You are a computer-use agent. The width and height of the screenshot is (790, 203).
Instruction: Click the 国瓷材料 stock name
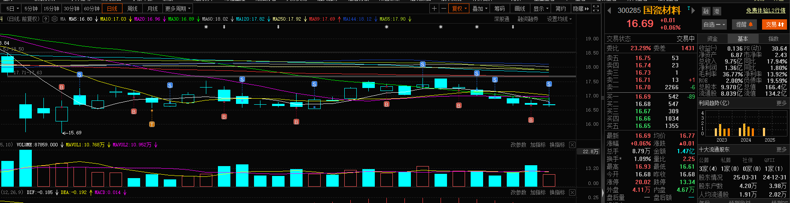661,10
